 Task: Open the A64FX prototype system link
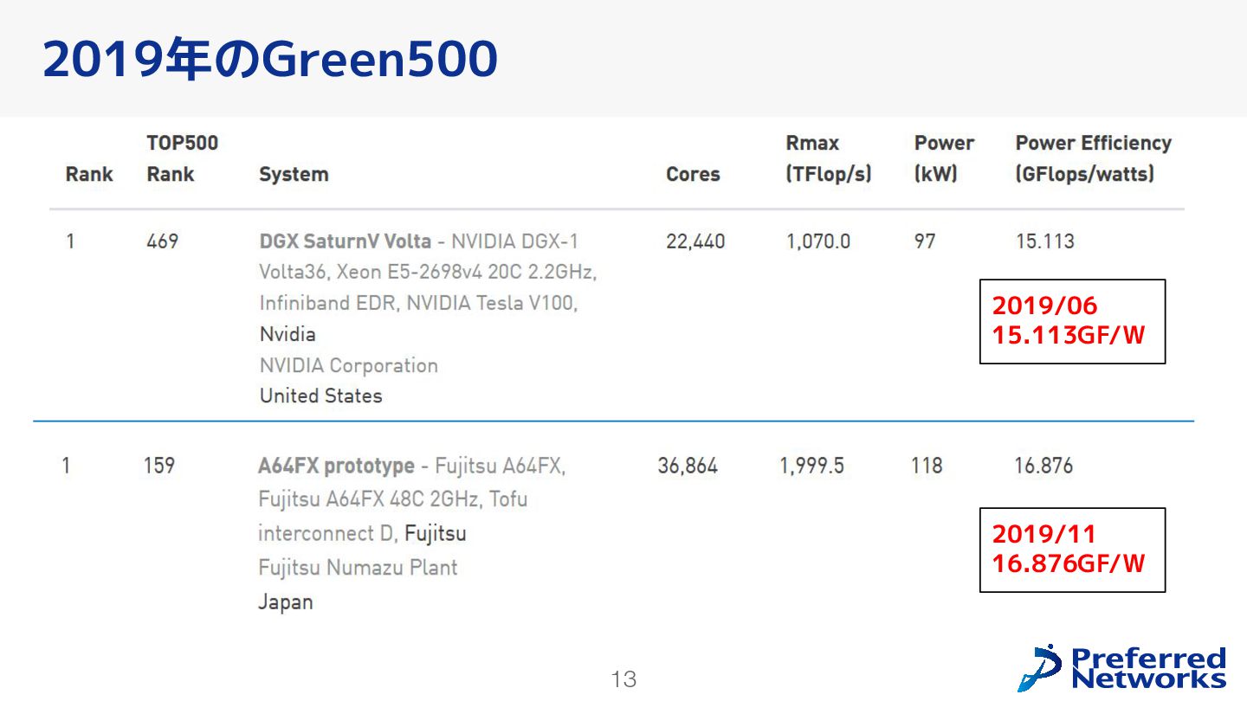[x=336, y=466]
